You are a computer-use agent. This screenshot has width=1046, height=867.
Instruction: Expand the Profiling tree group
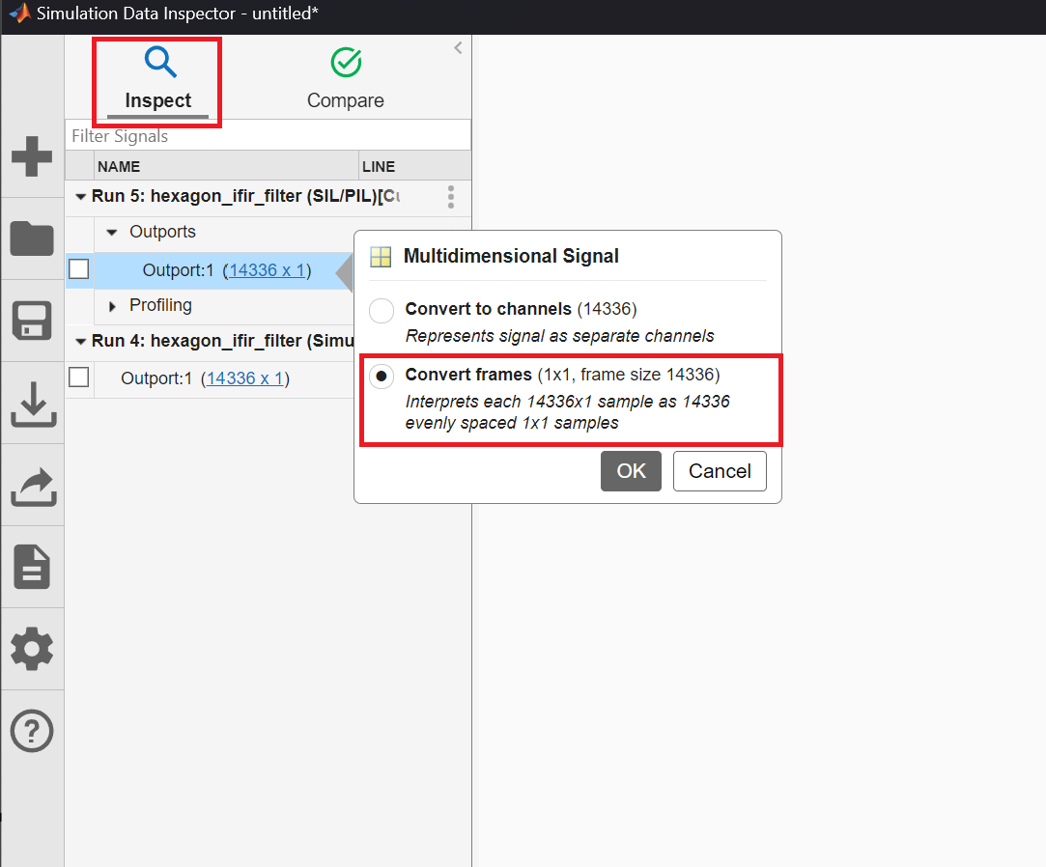click(111, 306)
